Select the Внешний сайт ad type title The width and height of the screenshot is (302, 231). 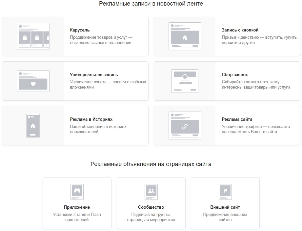225,207
